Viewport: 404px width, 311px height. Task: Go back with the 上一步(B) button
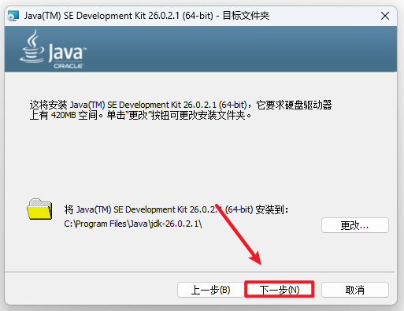click(x=211, y=290)
